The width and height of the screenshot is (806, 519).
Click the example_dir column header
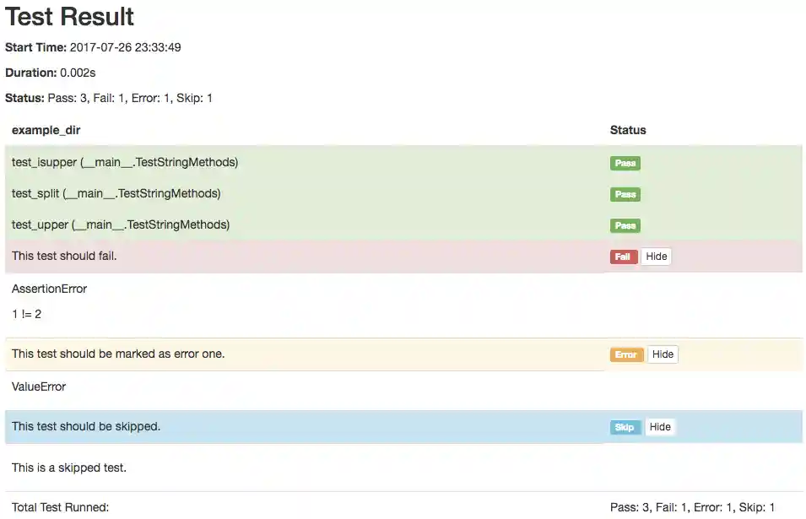tap(46, 131)
